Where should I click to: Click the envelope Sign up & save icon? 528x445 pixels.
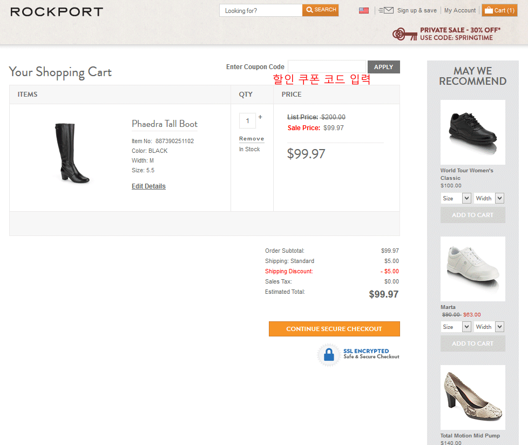pyautogui.click(x=386, y=10)
